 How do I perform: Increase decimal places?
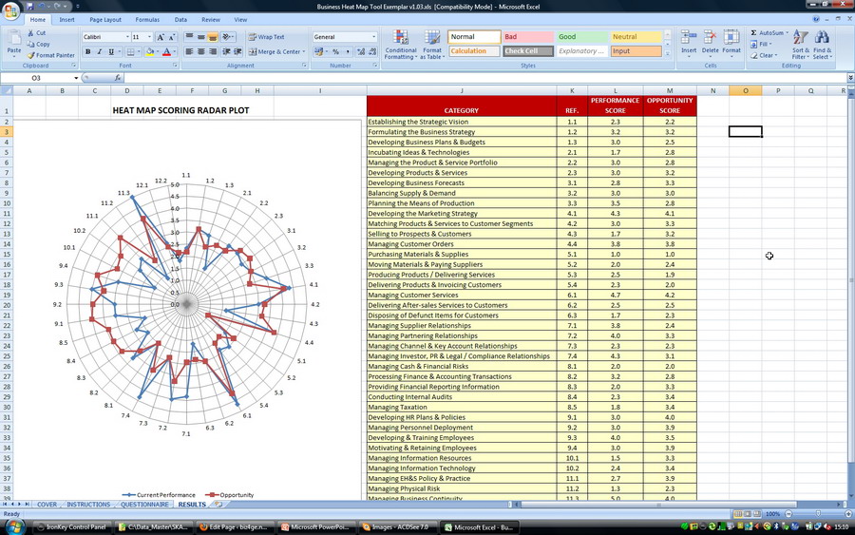(361, 52)
